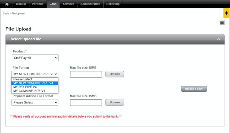Click the Select upload file header title
The width and height of the screenshot is (230, 133).
pos(26,39)
